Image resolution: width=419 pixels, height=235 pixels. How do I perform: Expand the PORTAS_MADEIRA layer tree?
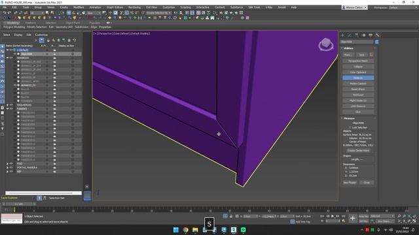point(7,168)
